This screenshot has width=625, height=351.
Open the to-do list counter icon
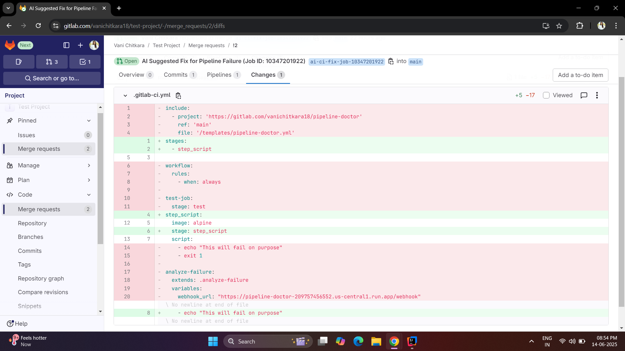pos(85,62)
